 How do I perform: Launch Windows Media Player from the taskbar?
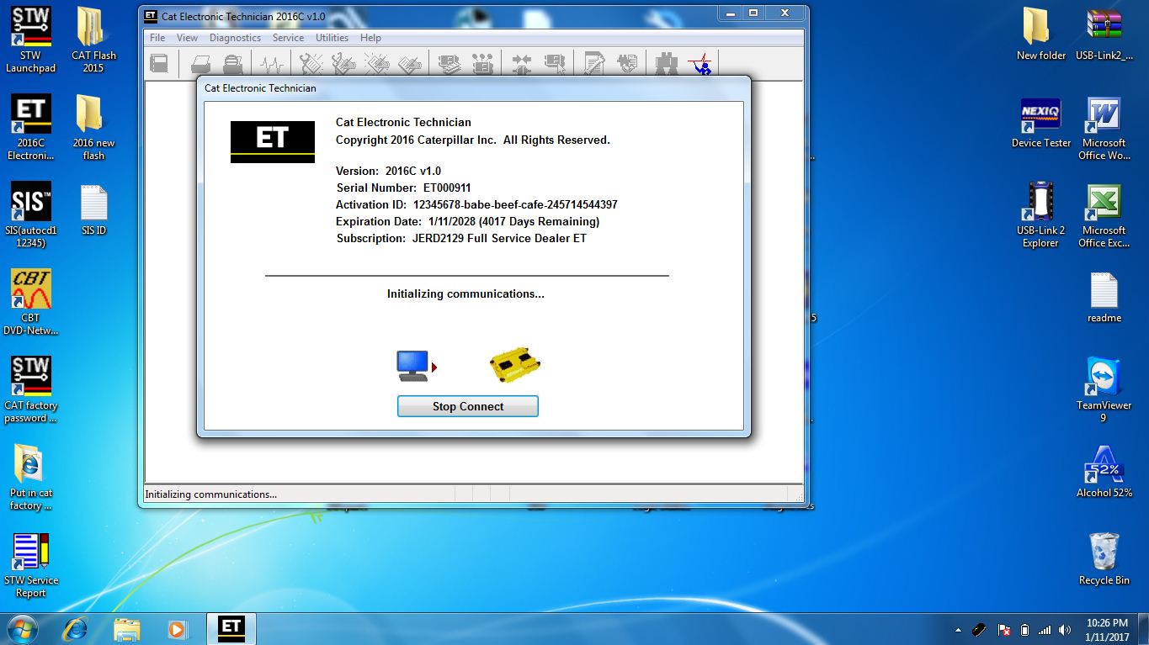click(x=177, y=628)
